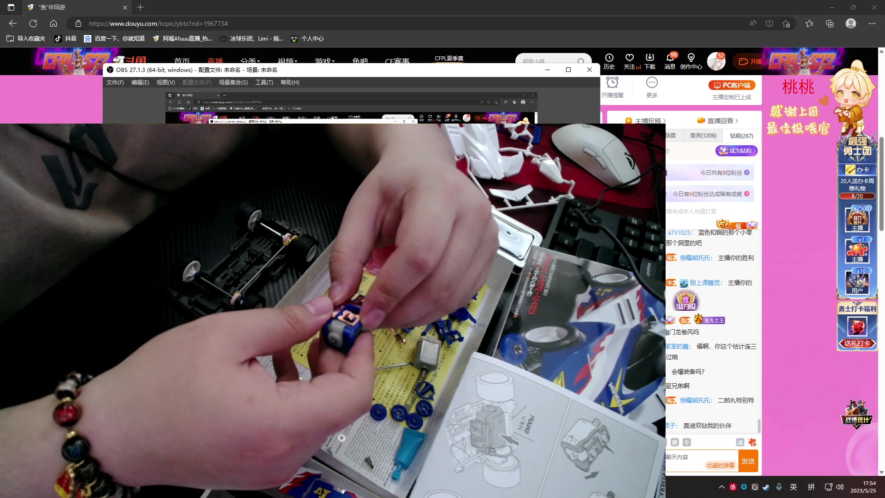The height and width of the screenshot is (498, 885).
Task: Click the 成为钻粉 become diamond fan button
Action: pyautogui.click(x=737, y=151)
